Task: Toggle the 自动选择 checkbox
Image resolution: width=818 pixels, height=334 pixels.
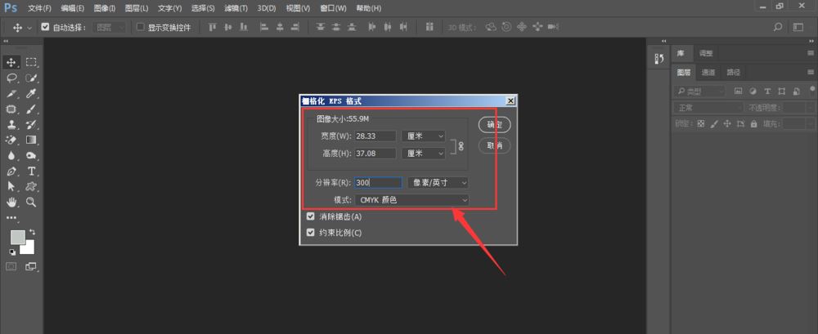Action: click(x=45, y=27)
